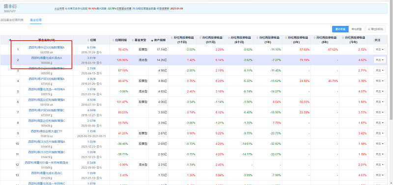The width and height of the screenshot is (393, 185).
Task: Select 累计收益 view toggle
Action: click(340, 29)
